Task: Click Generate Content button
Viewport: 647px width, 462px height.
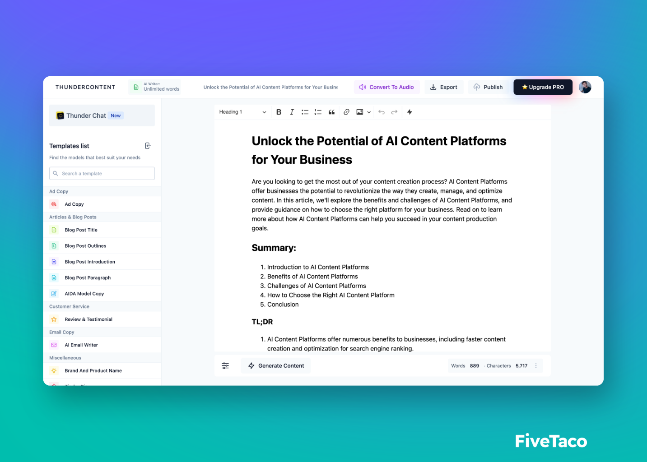Action: [276, 365]
